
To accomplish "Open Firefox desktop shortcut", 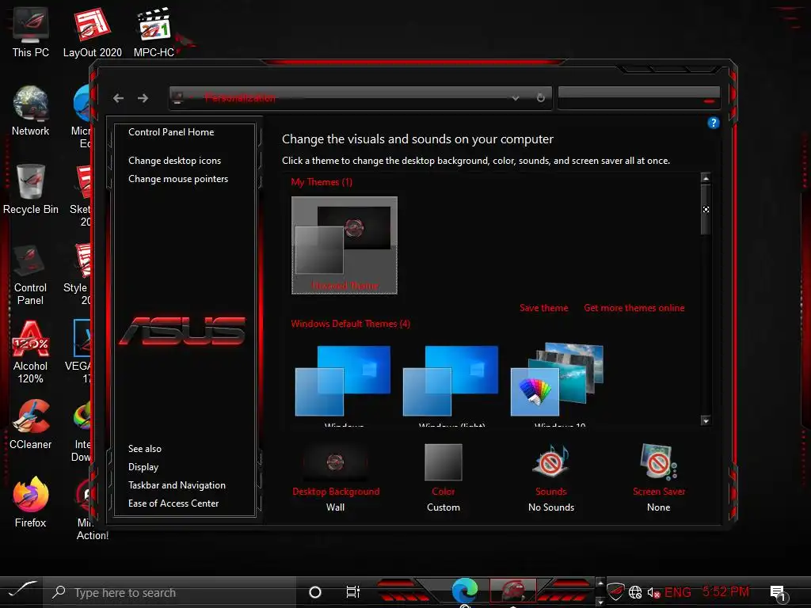I will pos(31,503).
